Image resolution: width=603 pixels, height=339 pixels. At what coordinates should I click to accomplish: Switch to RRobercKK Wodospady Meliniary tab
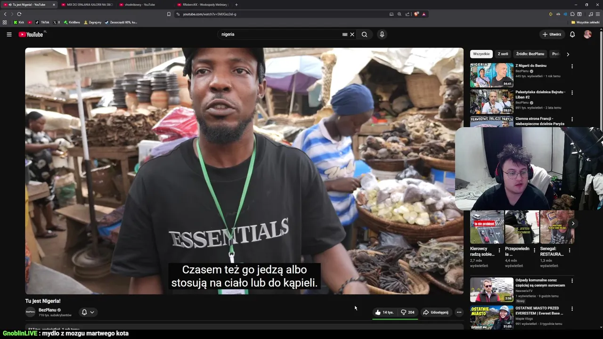click(x=204, y=5)
